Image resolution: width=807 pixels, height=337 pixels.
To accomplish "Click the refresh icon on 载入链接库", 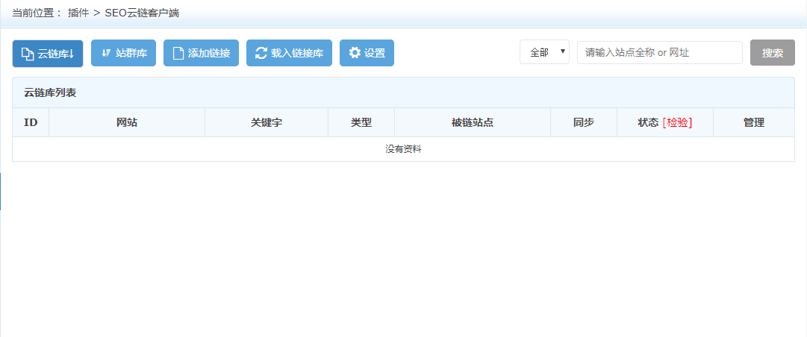I will coord(261,53).
